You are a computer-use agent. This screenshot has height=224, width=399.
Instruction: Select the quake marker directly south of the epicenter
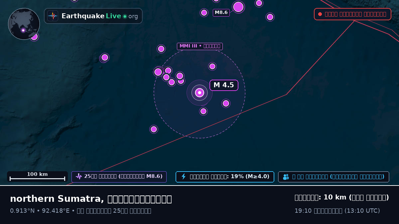203,111
